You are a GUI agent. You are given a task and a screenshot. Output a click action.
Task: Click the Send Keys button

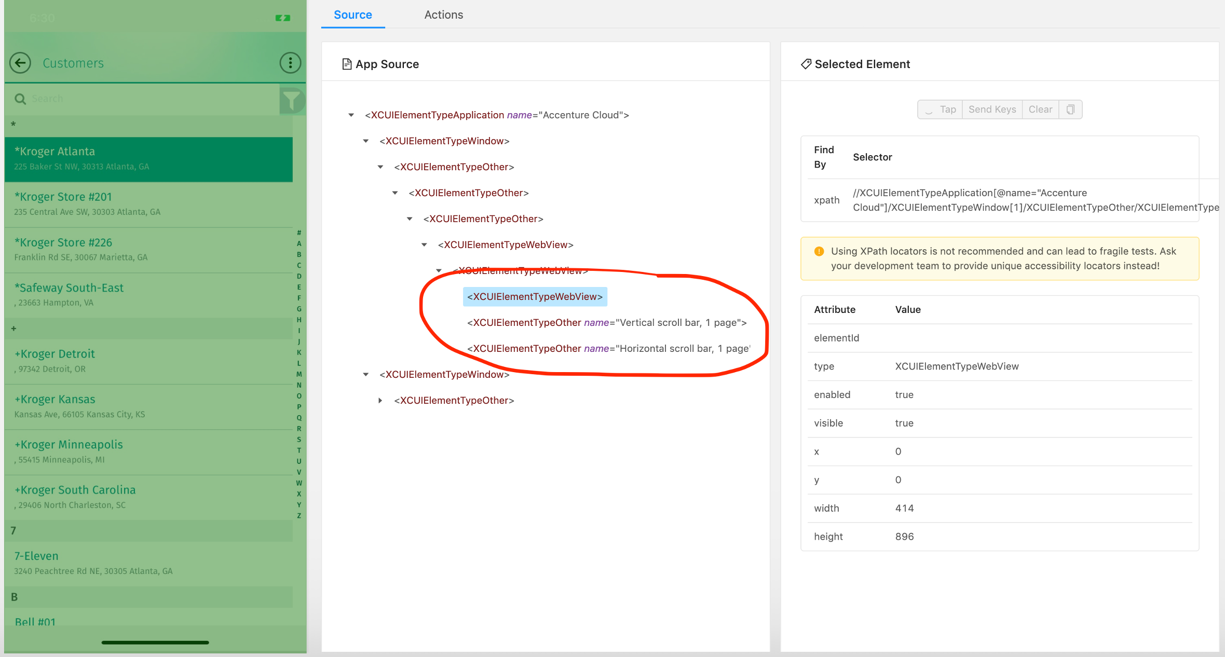[992, 109]
